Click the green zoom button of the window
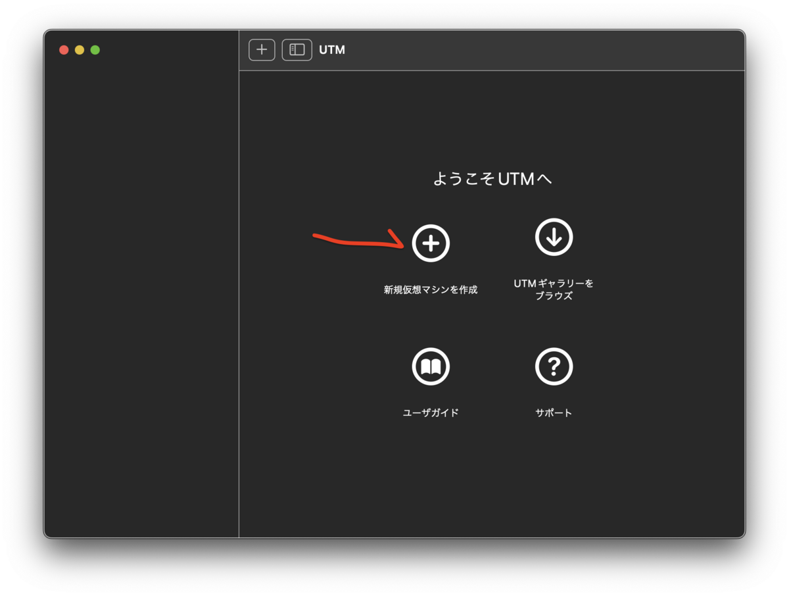The width and height of the screenshot is (789, 596). [x=95, y=49]
